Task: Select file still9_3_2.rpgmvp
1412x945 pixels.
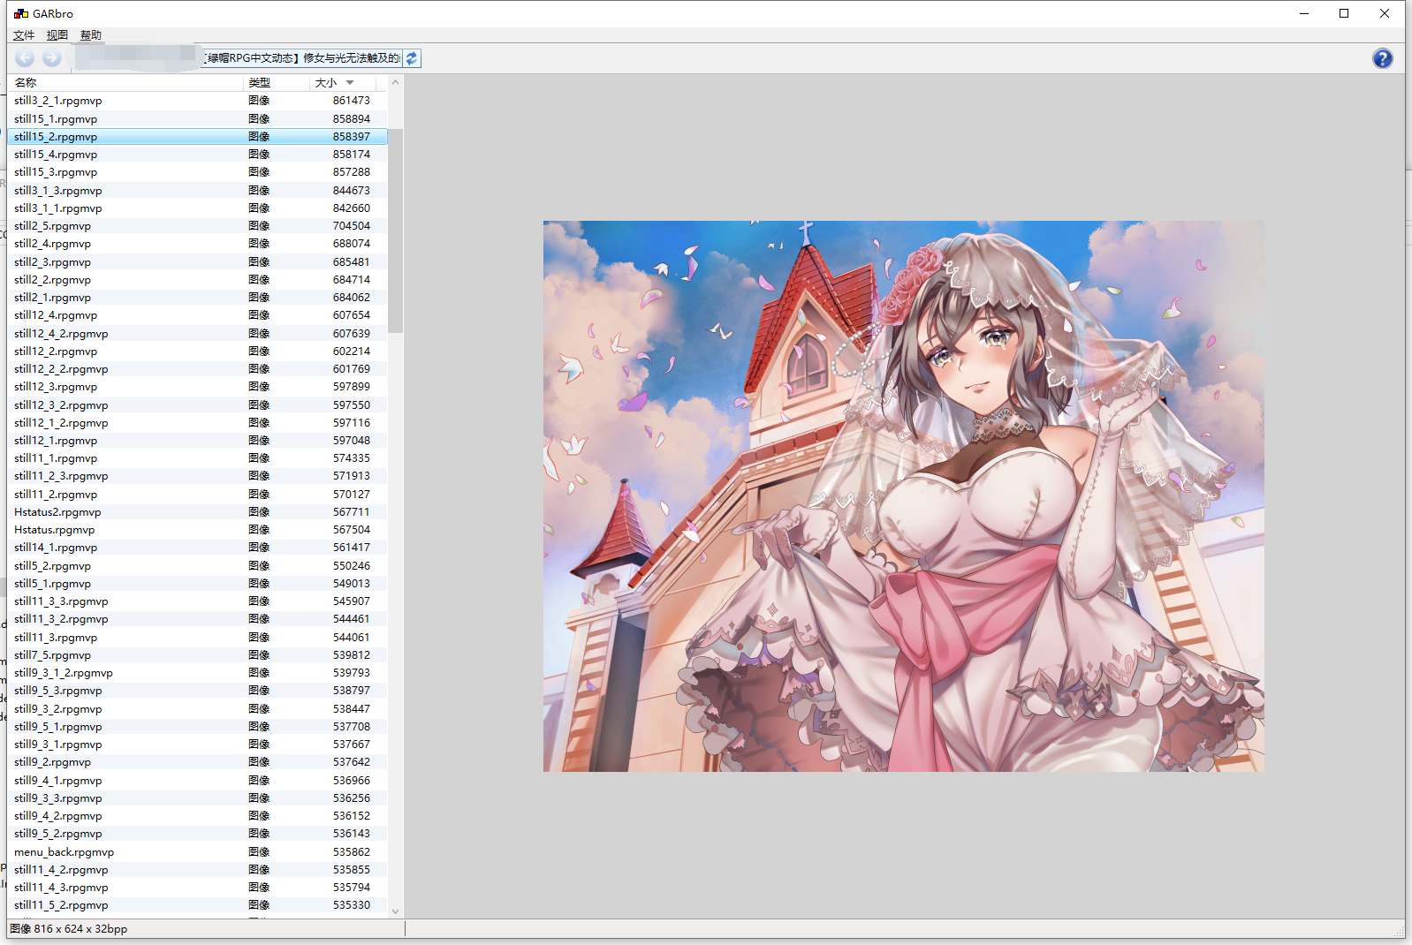Action: tap(197, 709)
